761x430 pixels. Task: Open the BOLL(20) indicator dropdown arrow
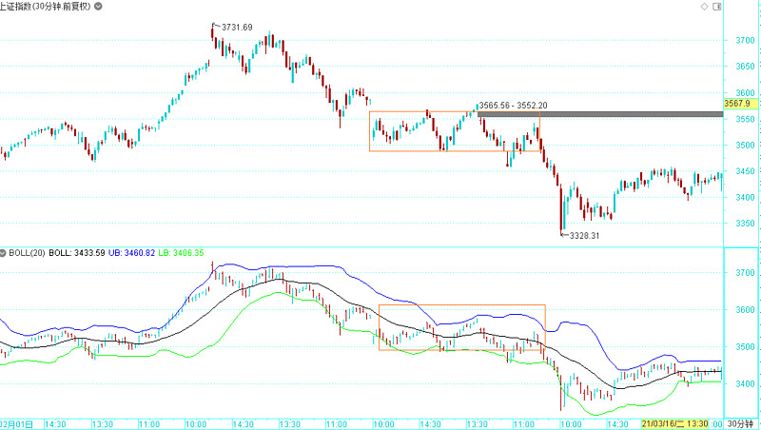click(x=3, y=253)
